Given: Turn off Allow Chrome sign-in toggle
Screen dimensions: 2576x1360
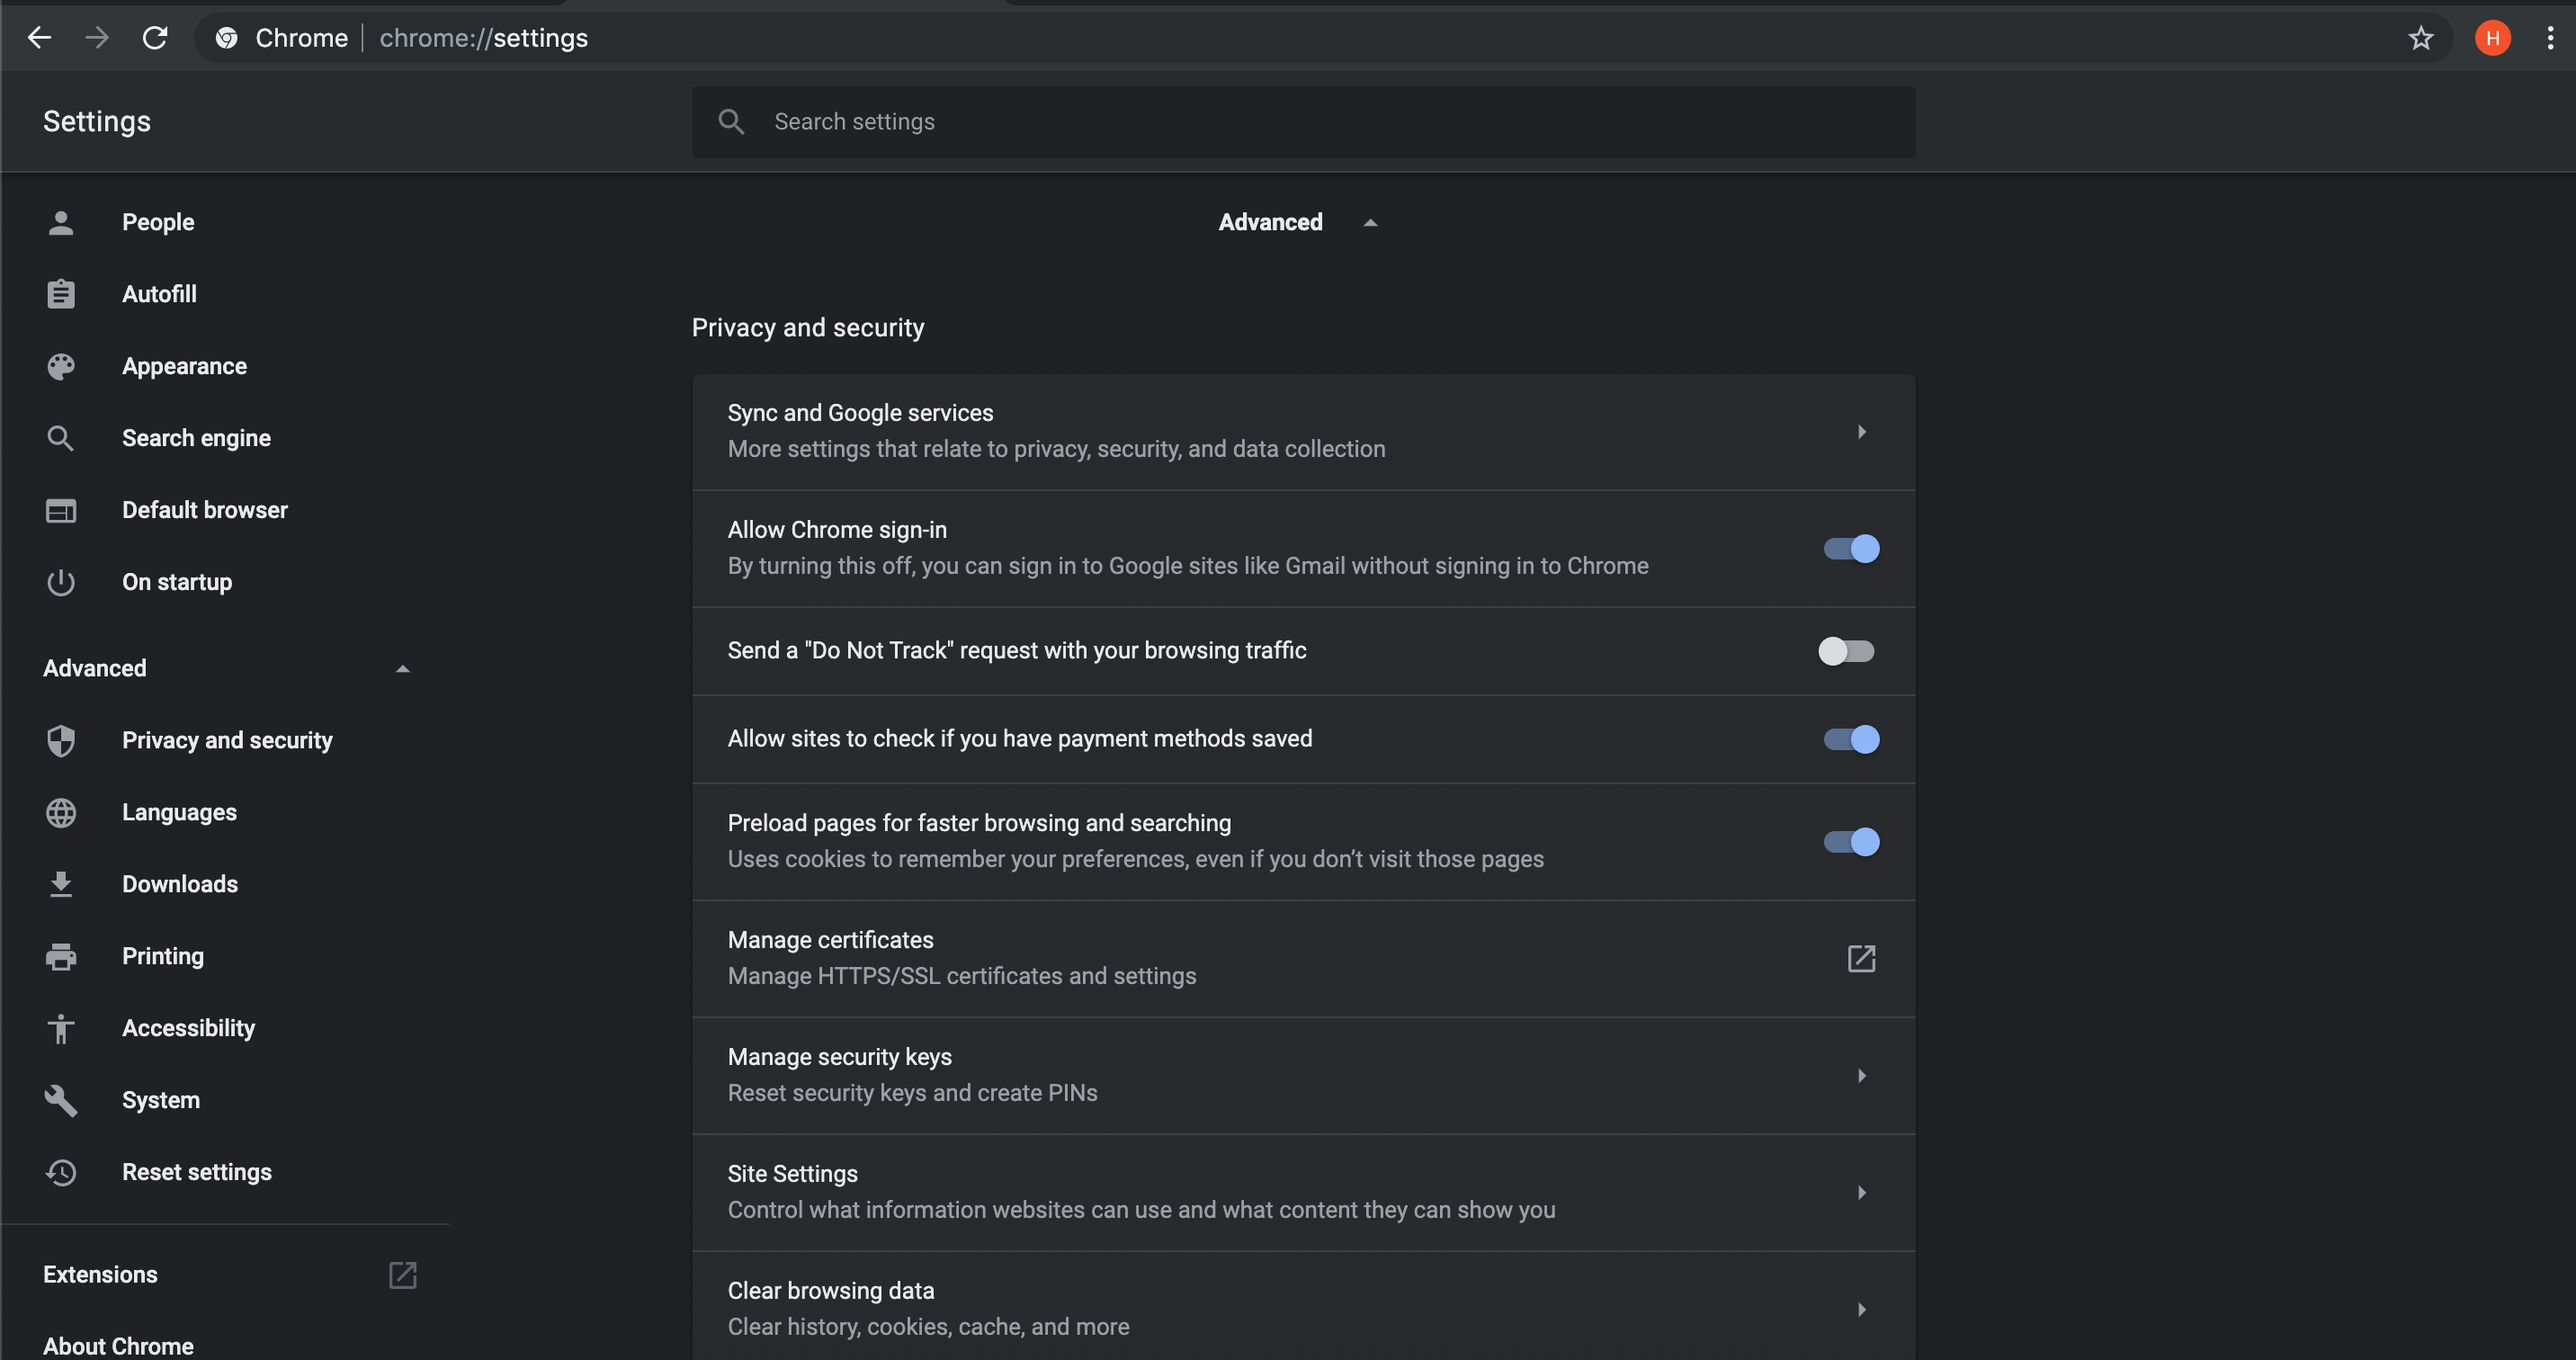Looking at the screenshot, I should 1851,548.
